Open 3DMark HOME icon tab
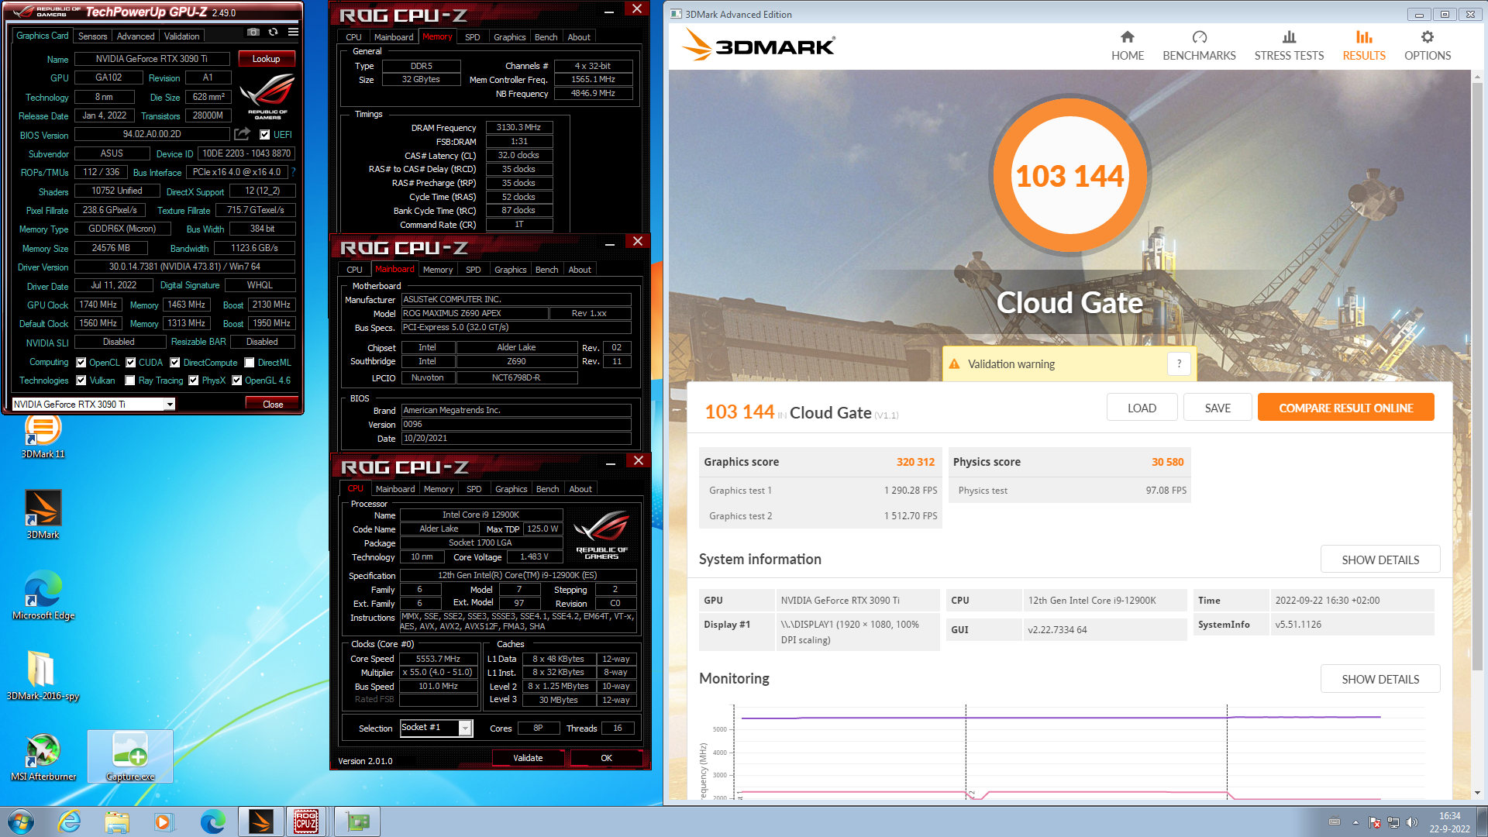This screenshot has height=837, width=1488. 1128,37
